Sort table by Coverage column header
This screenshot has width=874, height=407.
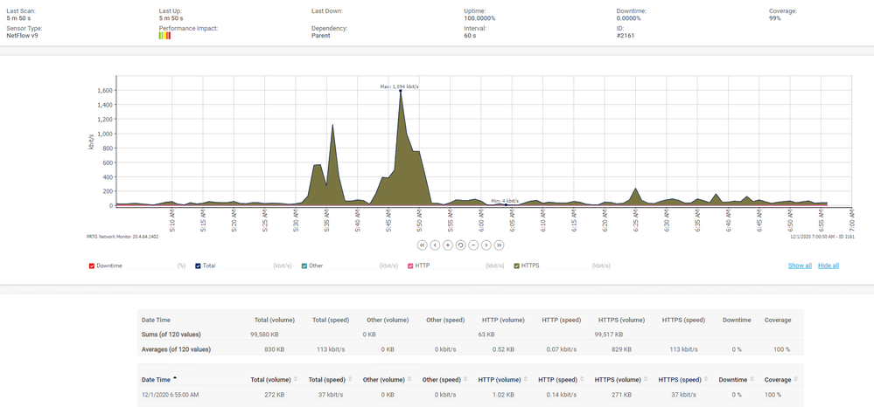click(x=777, y=380)
